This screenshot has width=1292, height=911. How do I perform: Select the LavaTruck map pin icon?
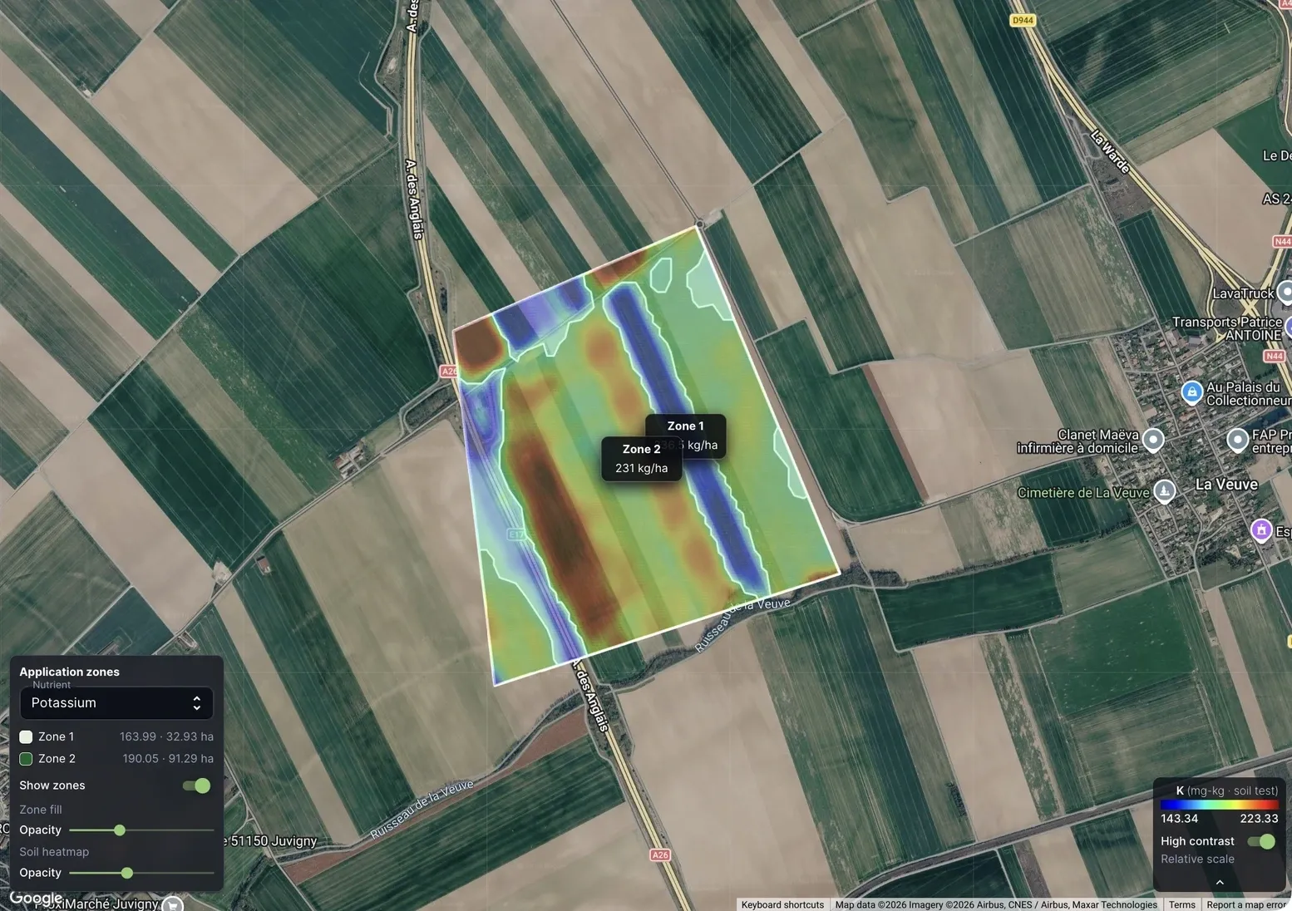coord(1285,293)
